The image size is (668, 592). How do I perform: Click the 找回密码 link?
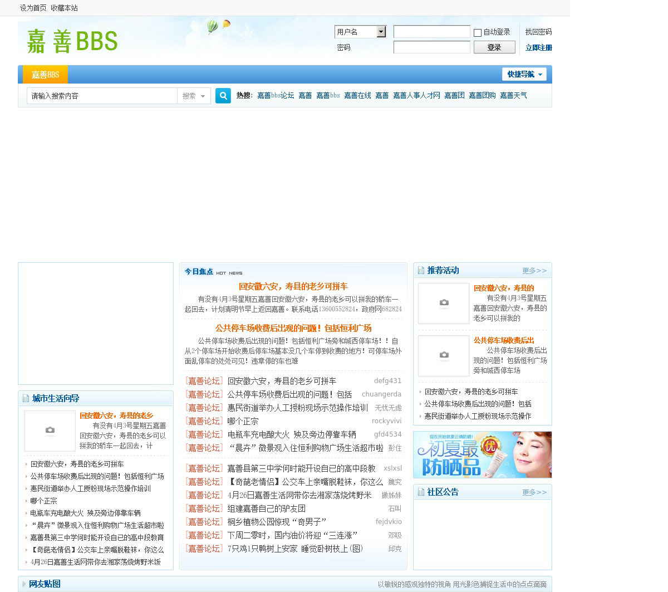[539, 32]
